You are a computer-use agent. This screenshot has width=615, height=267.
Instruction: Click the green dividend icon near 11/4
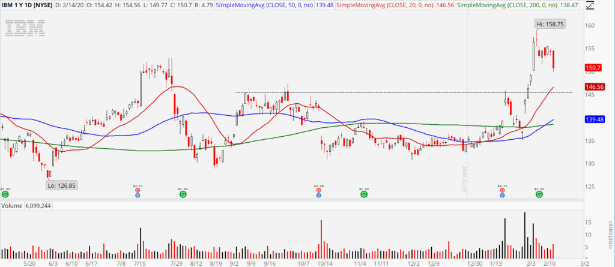363,194
